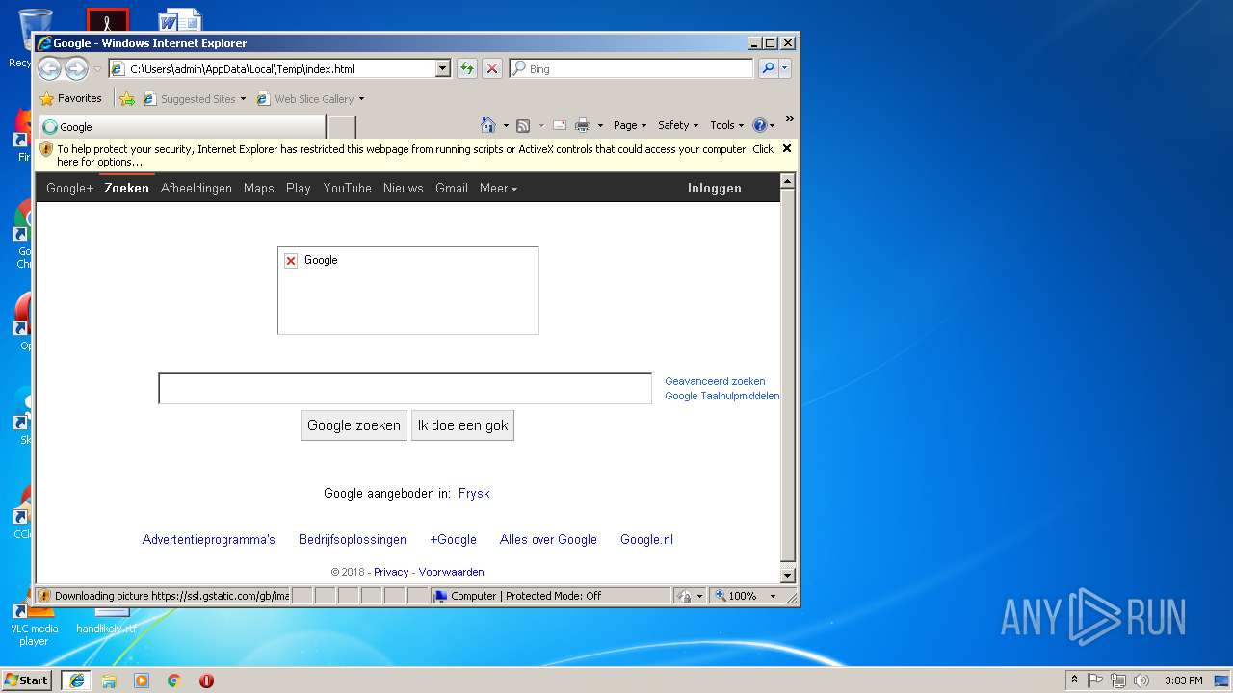
Task: Click the Home icon in command bar
Action: coord(488,125)
